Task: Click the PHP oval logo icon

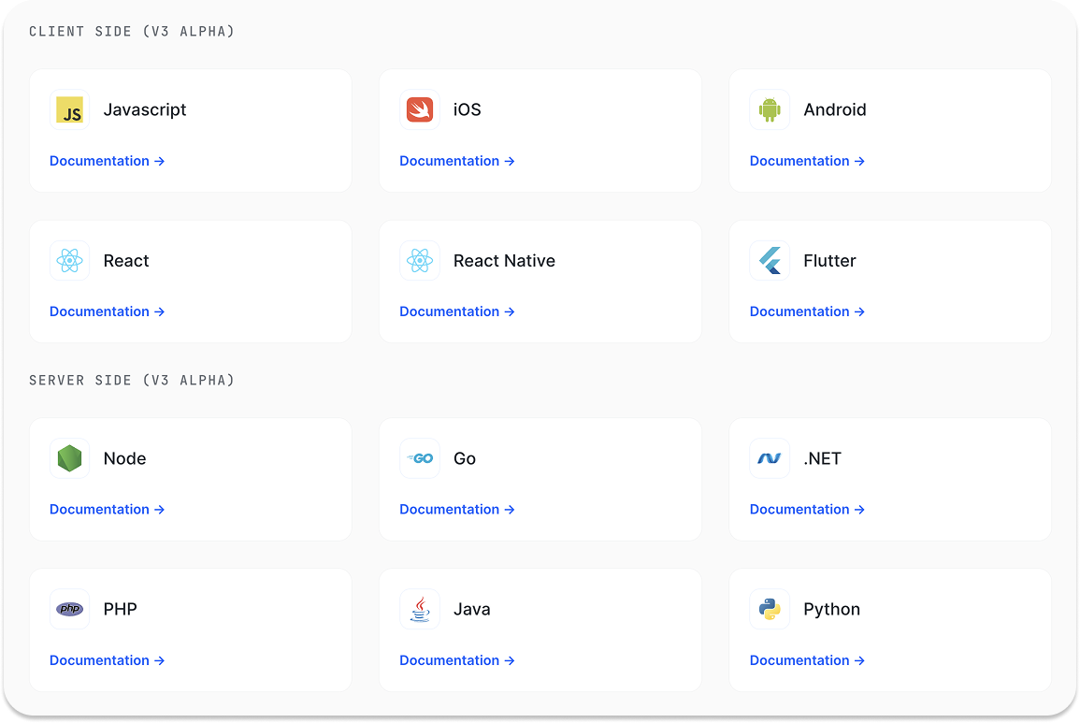Action: [x=69, y=610]
